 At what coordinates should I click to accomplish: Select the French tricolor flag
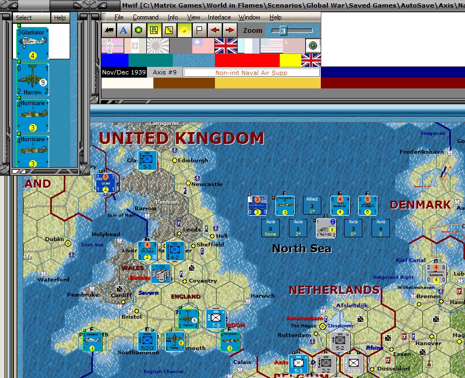248,46
